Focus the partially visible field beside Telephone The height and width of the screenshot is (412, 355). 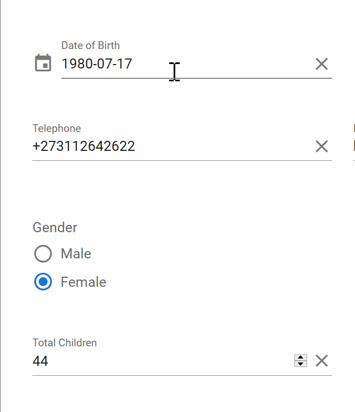[353, 146]
